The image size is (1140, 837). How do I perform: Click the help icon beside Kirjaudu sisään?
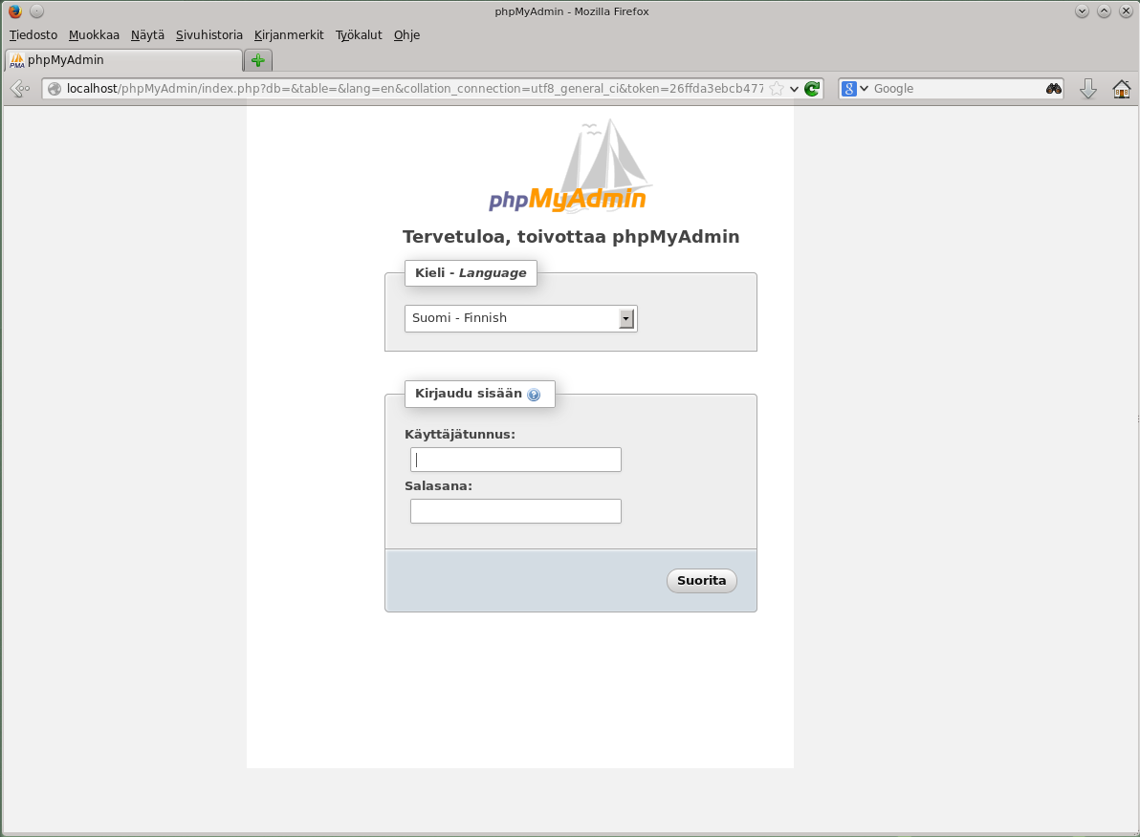tap(534, 395)
